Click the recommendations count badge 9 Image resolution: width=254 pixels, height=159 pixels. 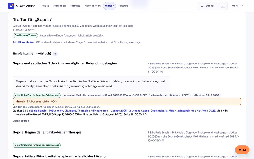tap(55, 54)
